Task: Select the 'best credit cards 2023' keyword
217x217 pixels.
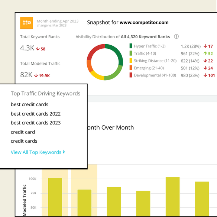Action: click(x=36, y=123)
